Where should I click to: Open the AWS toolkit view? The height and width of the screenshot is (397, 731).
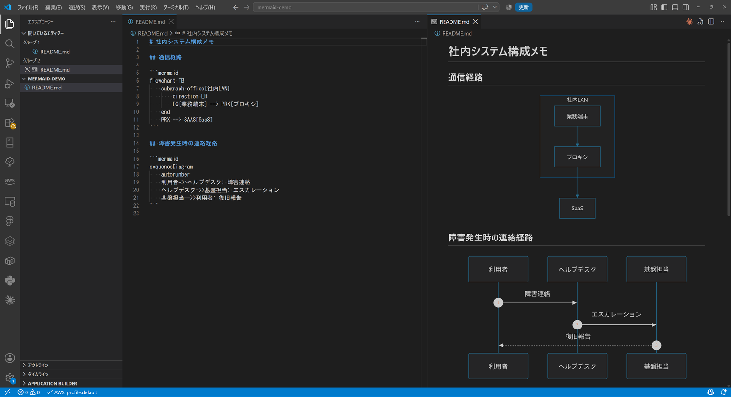(x=10, y=182)
